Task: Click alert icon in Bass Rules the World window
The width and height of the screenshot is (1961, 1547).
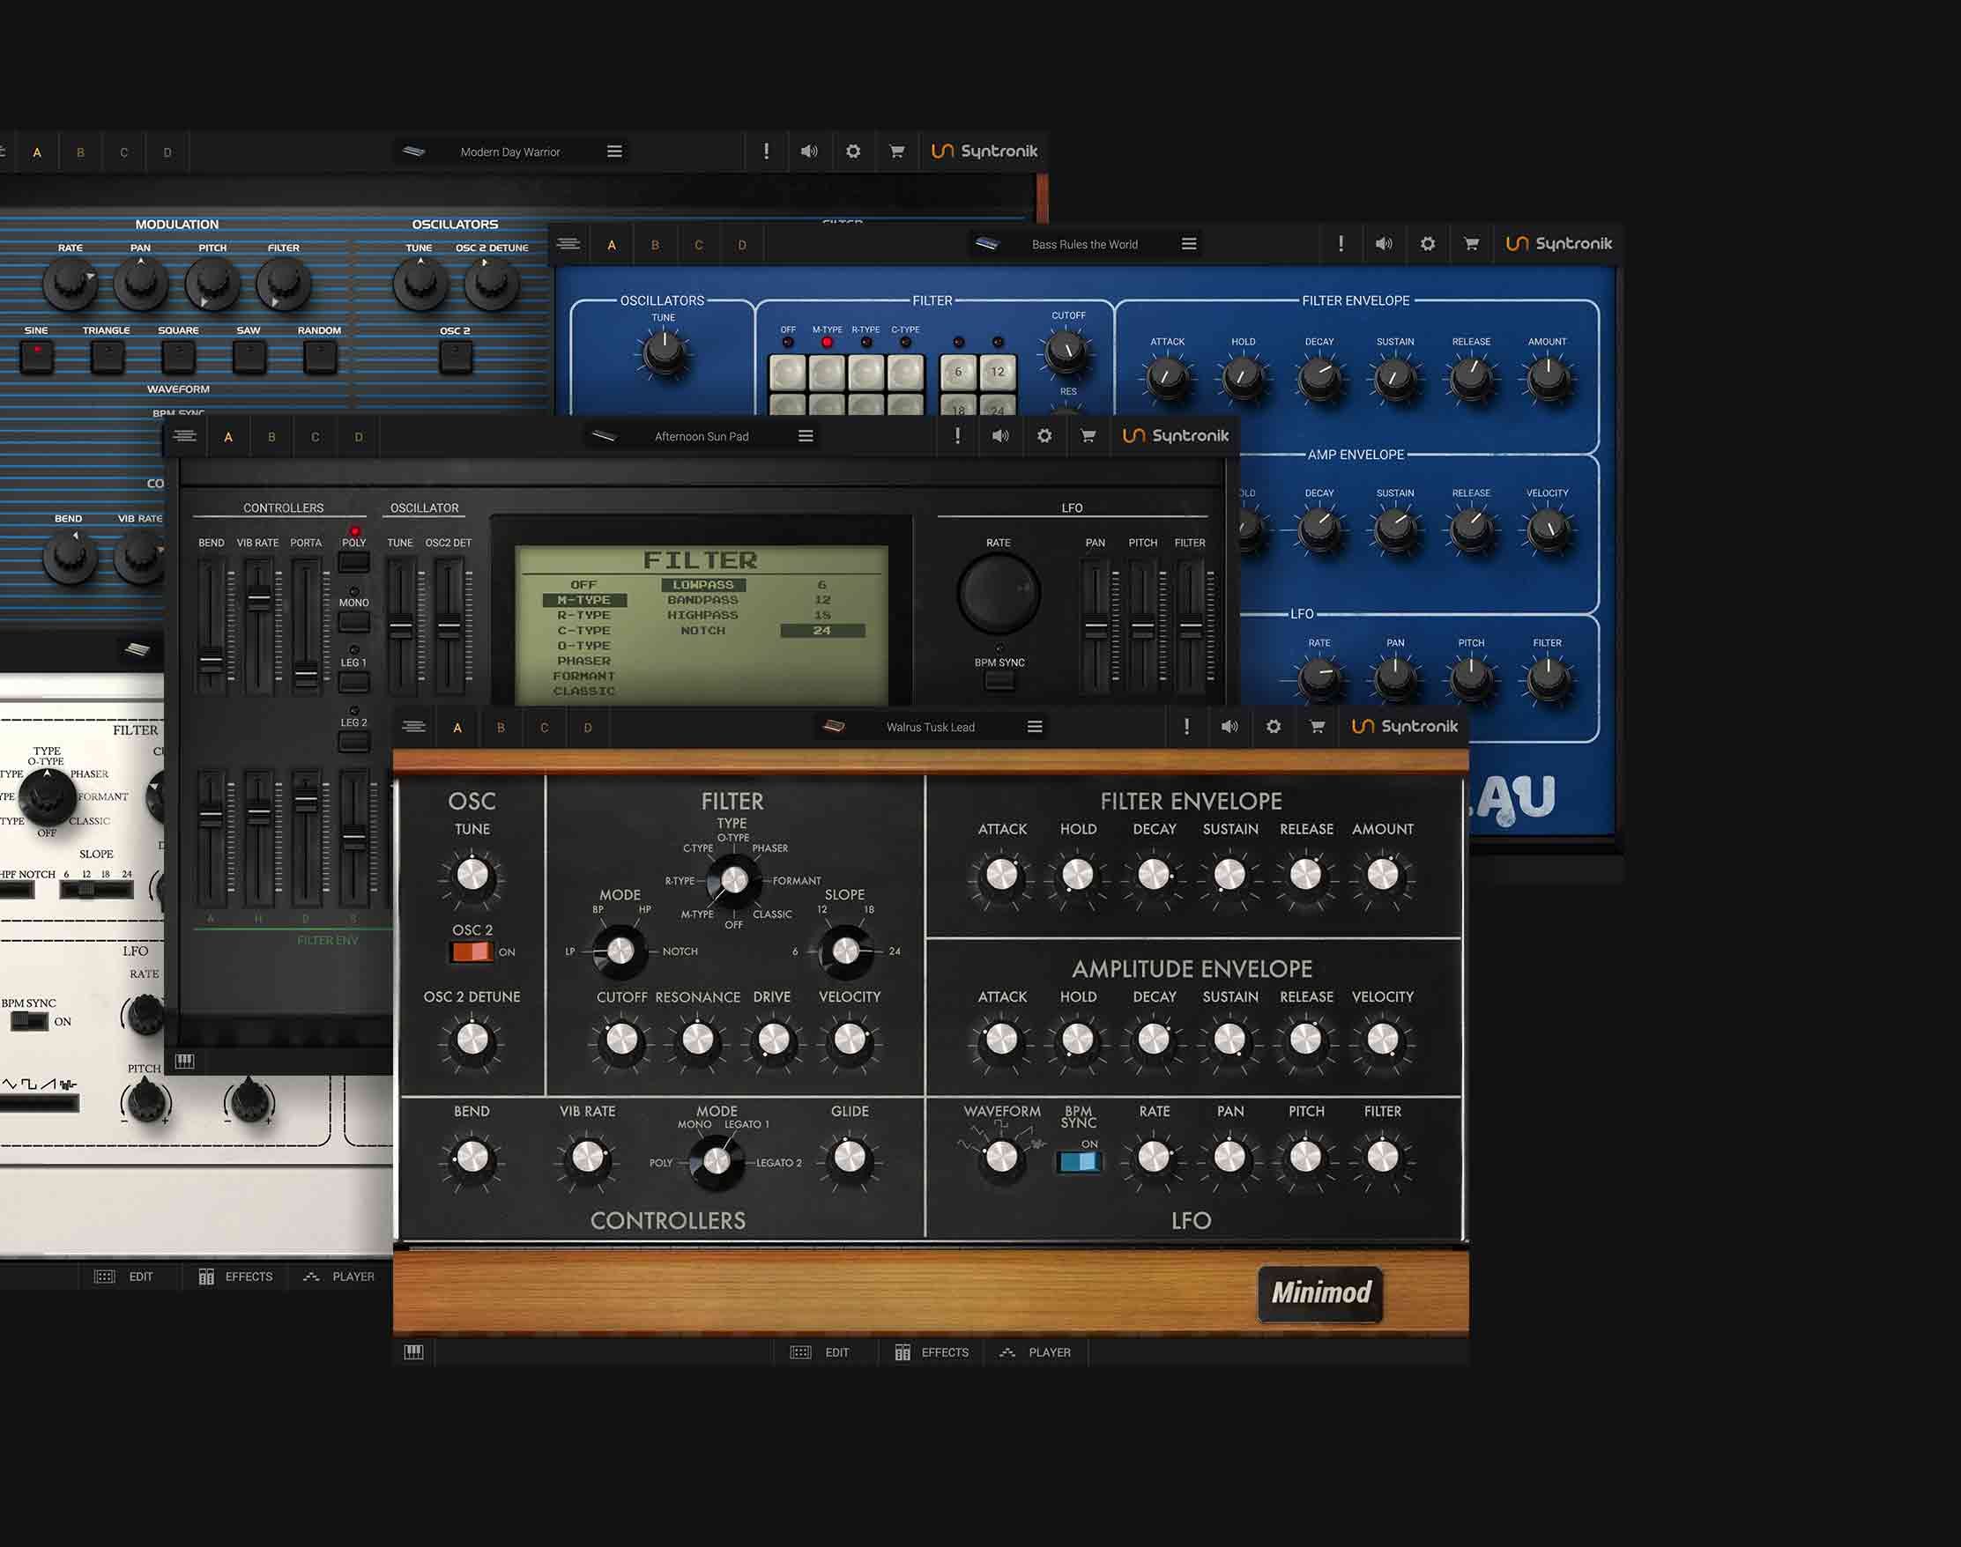Action: click(x=1341, y=244)
